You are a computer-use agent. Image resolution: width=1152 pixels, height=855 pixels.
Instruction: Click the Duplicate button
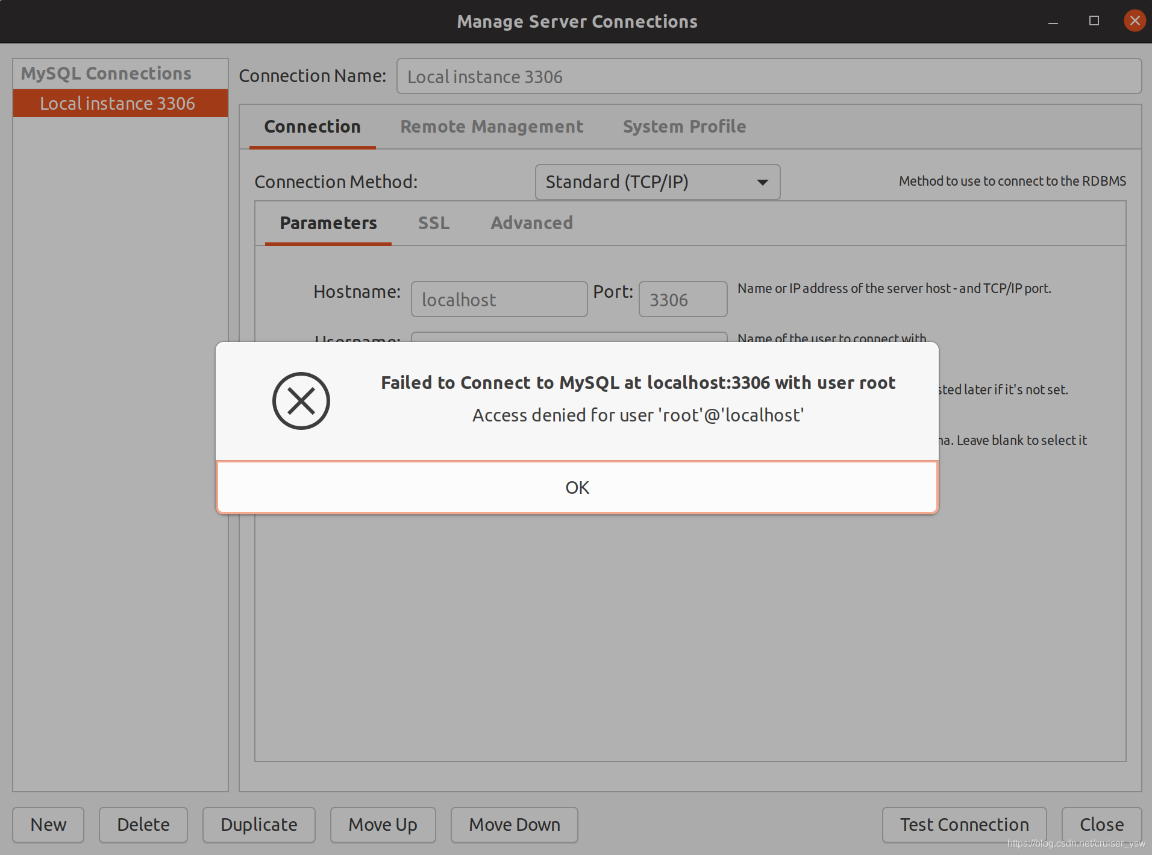tap(259, 824)
